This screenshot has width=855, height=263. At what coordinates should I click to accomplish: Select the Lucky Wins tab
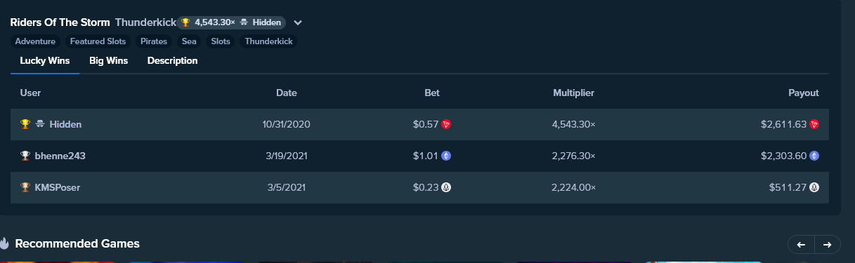pyautogui.click(x=45, y=61)
